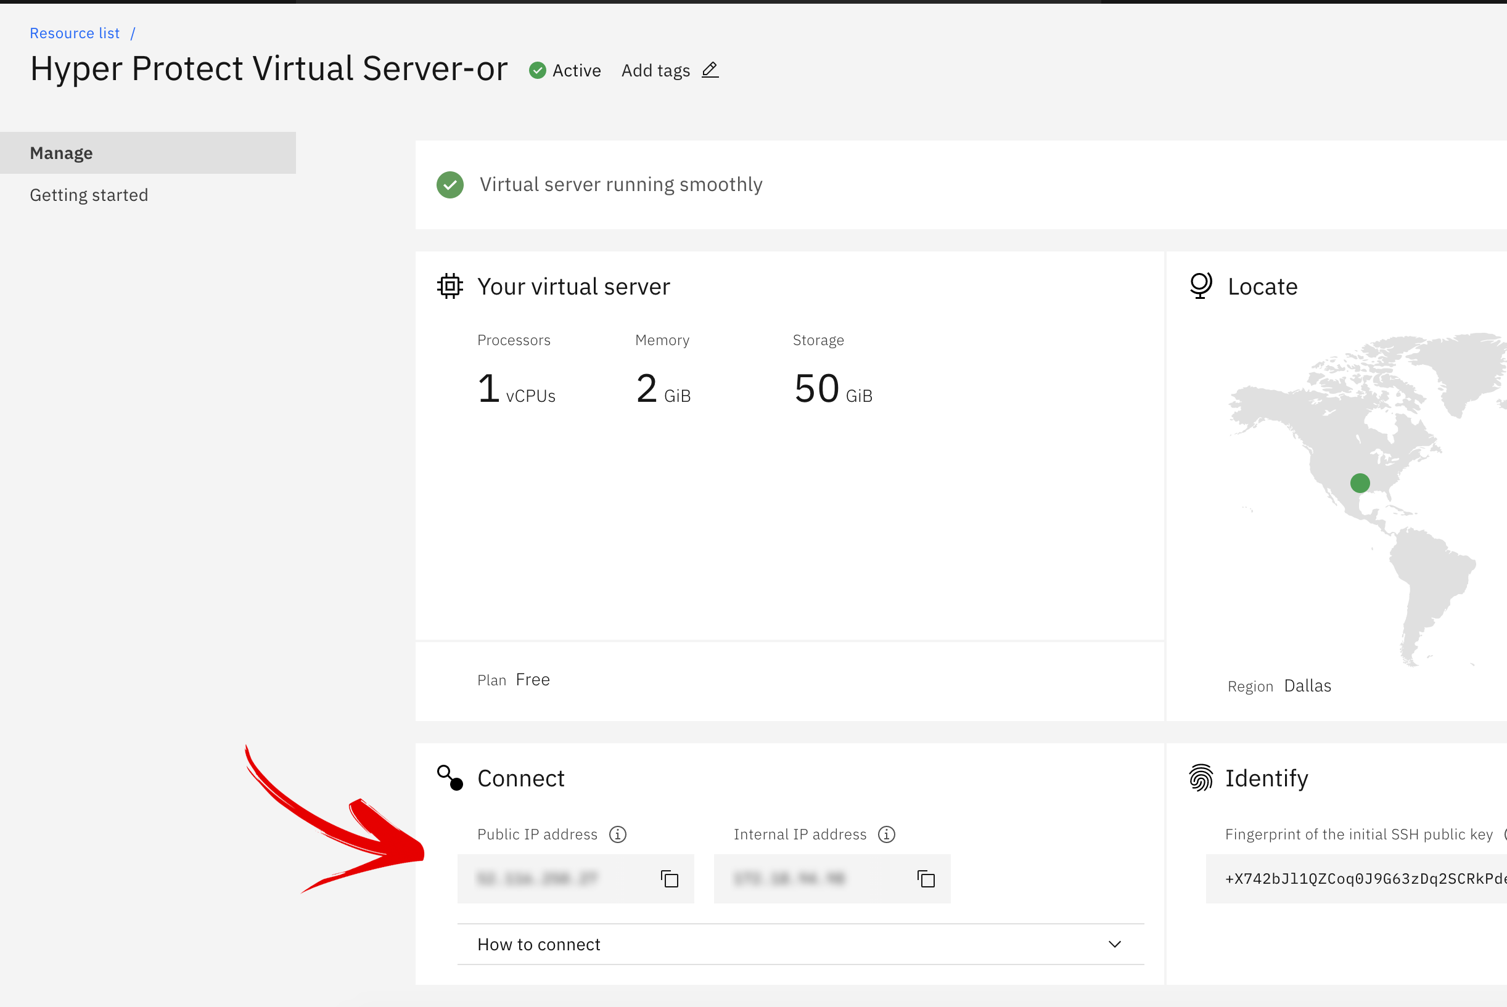This screenshot has width=1507, height=1007.
Task: Copy the Internal IP address
Action: (926, 879)
